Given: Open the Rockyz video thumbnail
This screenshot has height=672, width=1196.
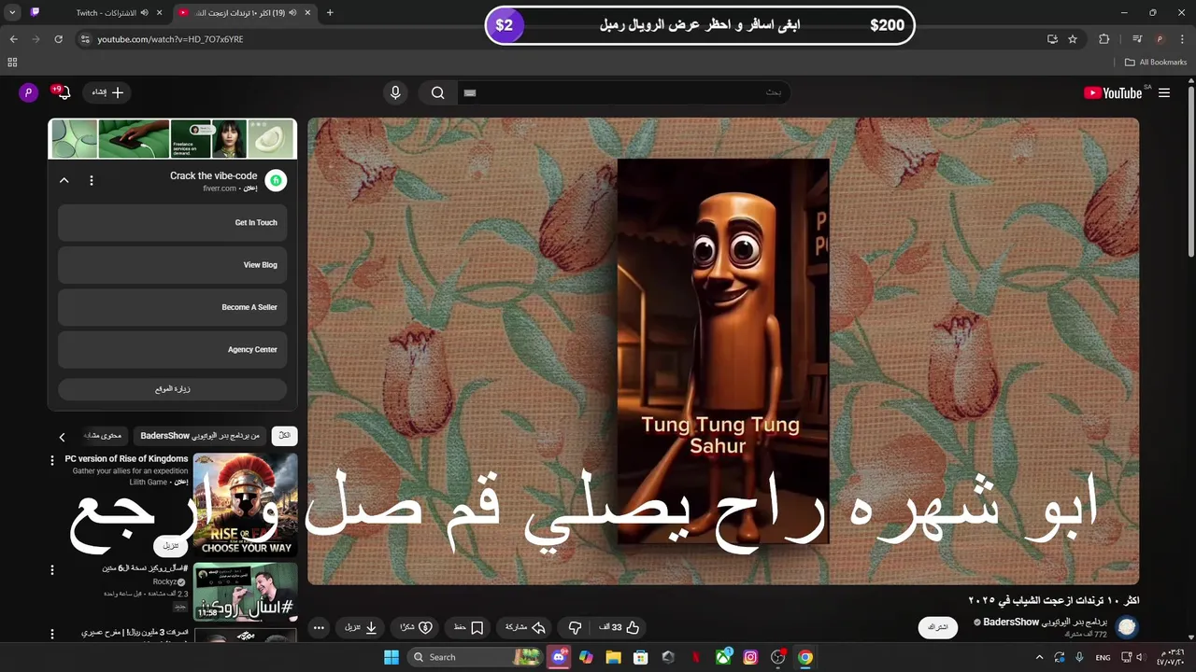Looking at the screenshot, I should [245, 592].
